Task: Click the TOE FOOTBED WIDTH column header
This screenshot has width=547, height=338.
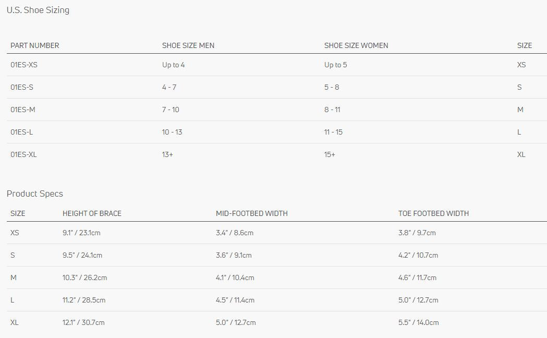Action: coord(433,213)
